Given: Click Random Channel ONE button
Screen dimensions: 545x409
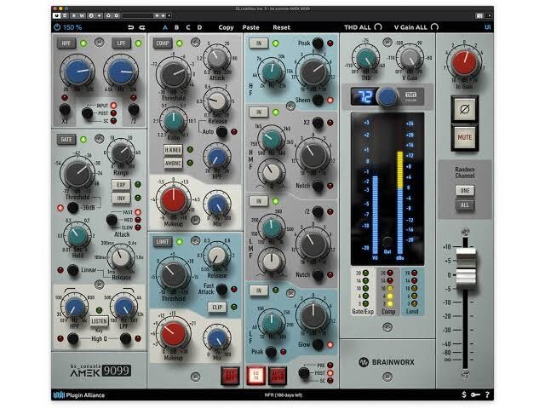Looking at the screenshot, I should 465,191.
